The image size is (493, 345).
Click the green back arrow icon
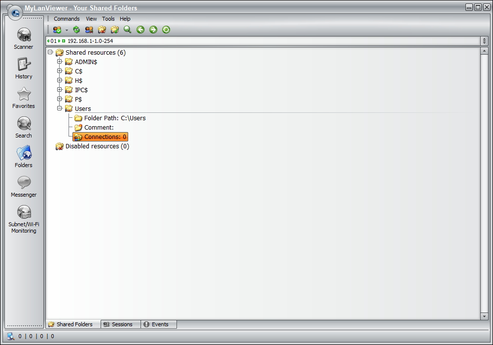(x=140, y=30)
